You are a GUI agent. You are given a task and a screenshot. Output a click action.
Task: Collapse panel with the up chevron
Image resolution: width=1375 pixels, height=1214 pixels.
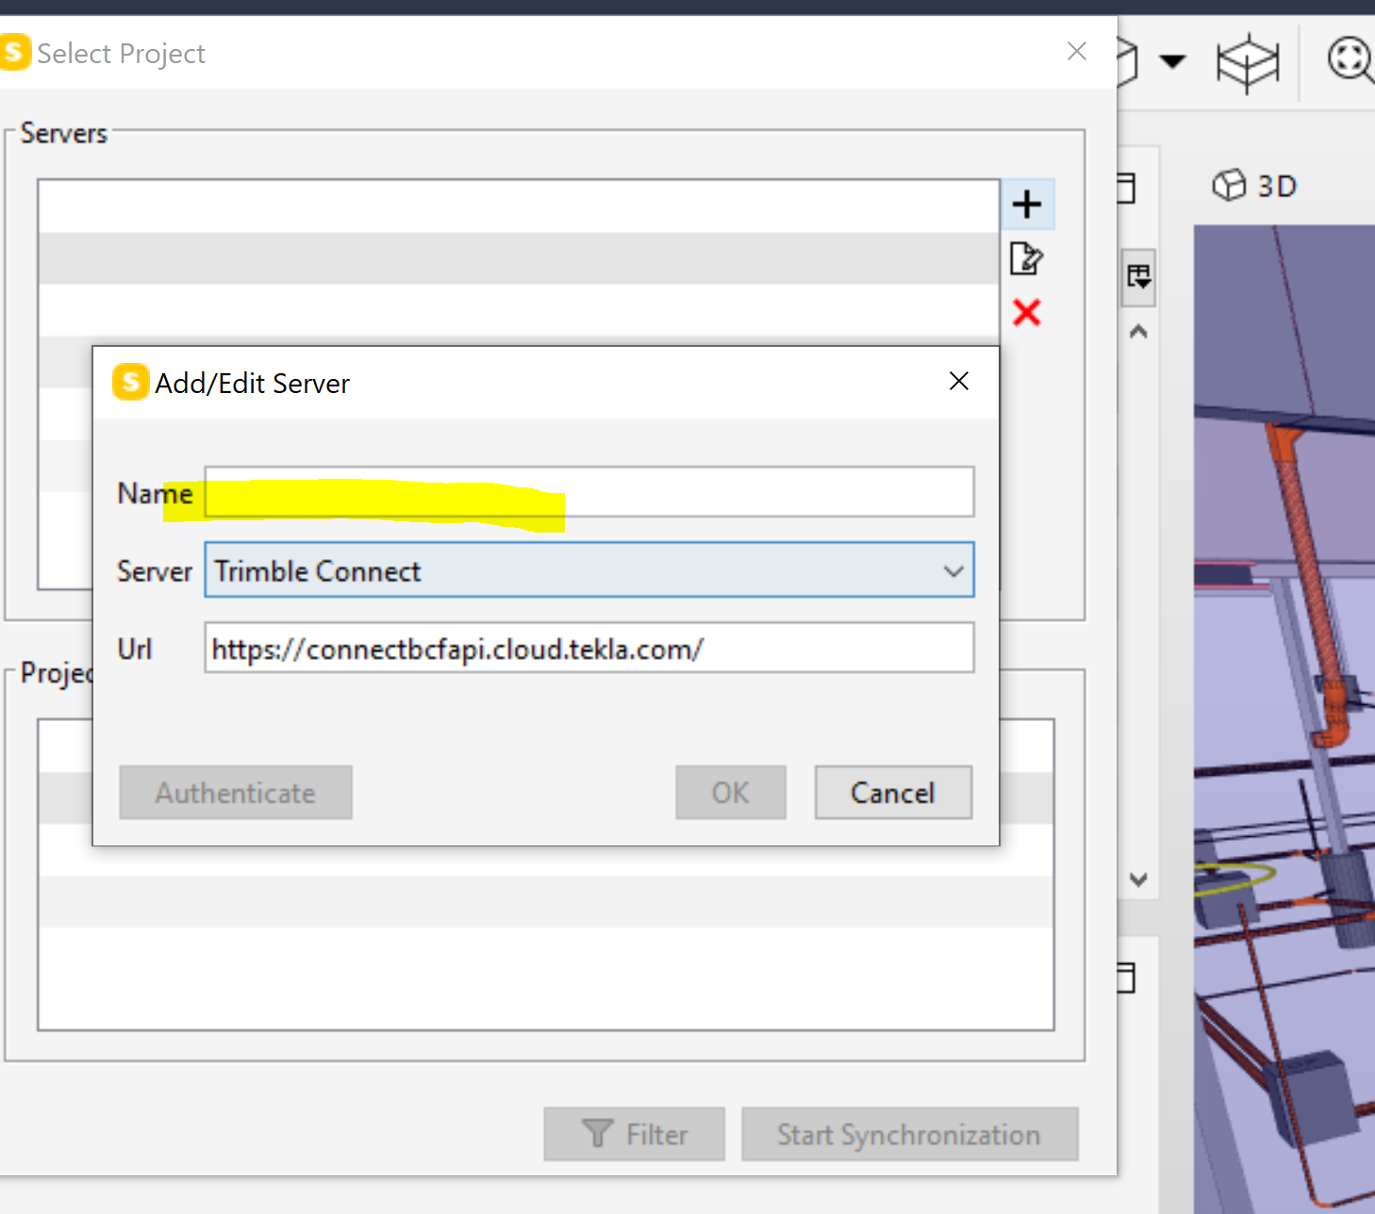[1138, 332]
